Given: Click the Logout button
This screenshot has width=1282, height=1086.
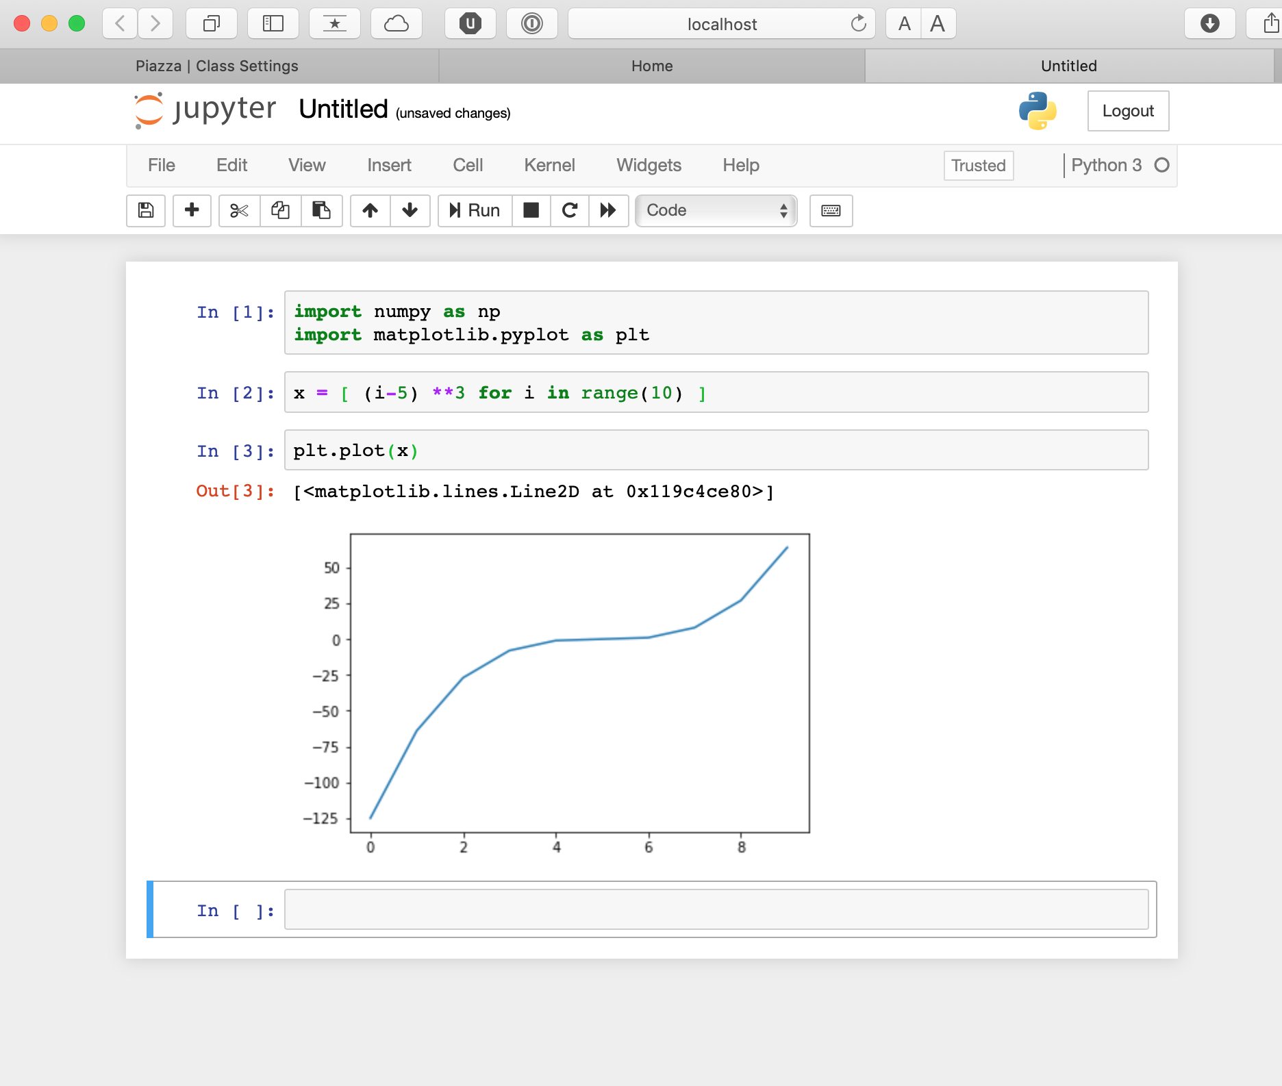Looking at the screenshot, I should point(1128,111).
